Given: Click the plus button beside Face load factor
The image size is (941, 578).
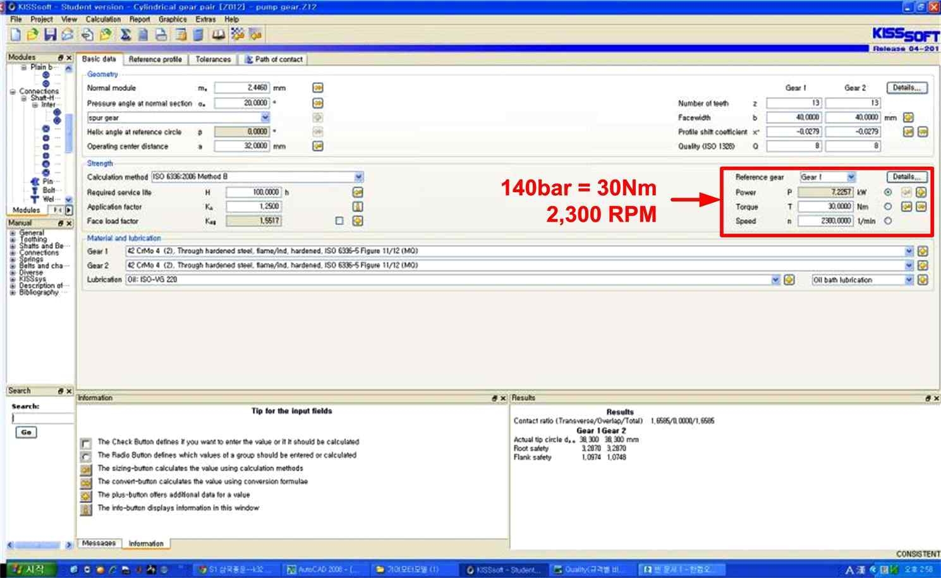Looking at the screenshot, I should pyautogui.click(x=358, y=221).
